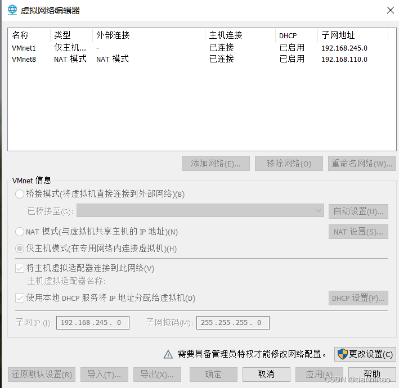
Task: Click the shield icon on 更改设置 button
Action: (342, 354)
